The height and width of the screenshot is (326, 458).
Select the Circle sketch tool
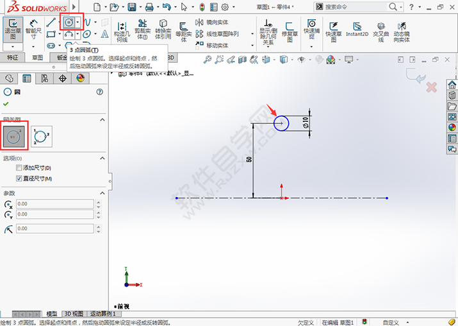click(x=69, y=22)
